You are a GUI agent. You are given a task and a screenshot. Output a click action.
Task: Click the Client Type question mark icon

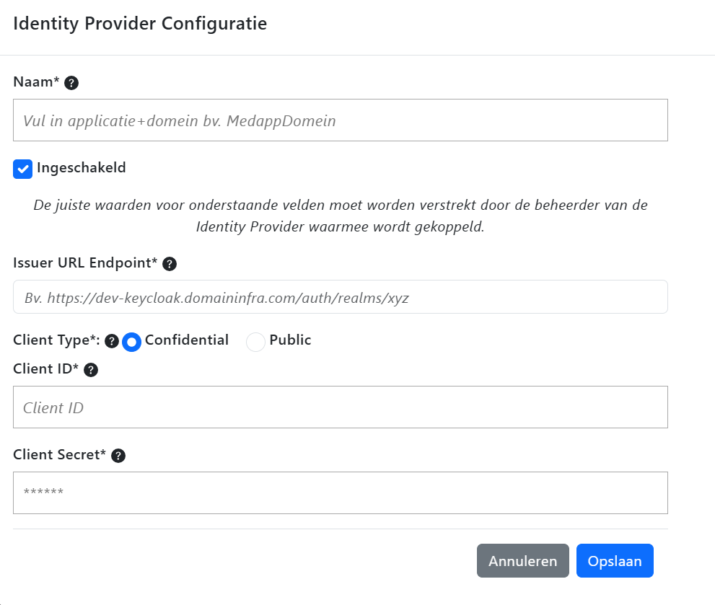112,341
